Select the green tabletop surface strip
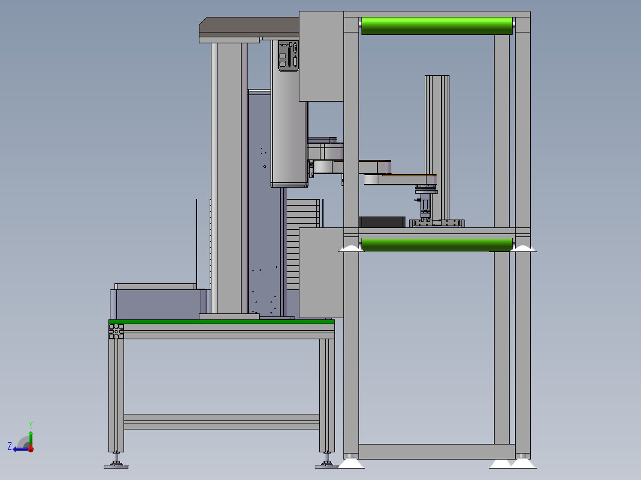 222,322
